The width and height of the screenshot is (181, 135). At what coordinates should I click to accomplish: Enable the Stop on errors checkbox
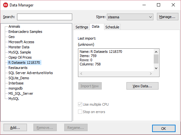pyautogui.click(x=80, y=112)
